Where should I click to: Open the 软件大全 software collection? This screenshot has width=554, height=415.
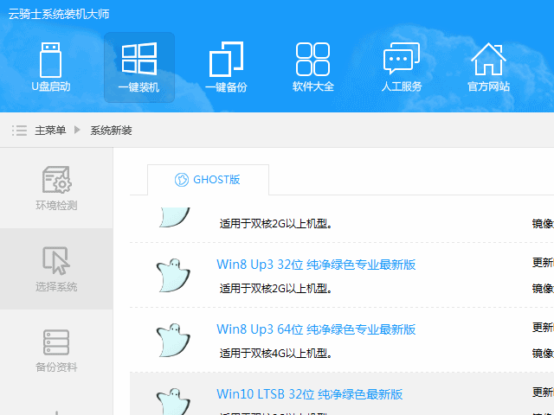(313, 67)
